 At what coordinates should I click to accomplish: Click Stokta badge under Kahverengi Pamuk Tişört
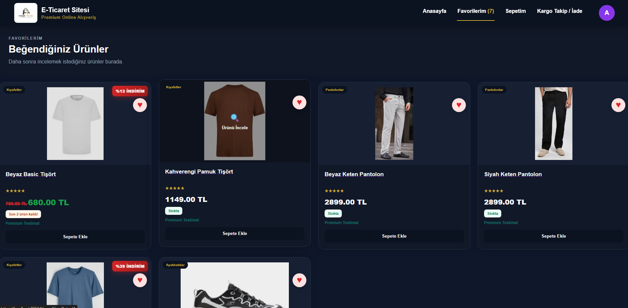pos(174,211)
